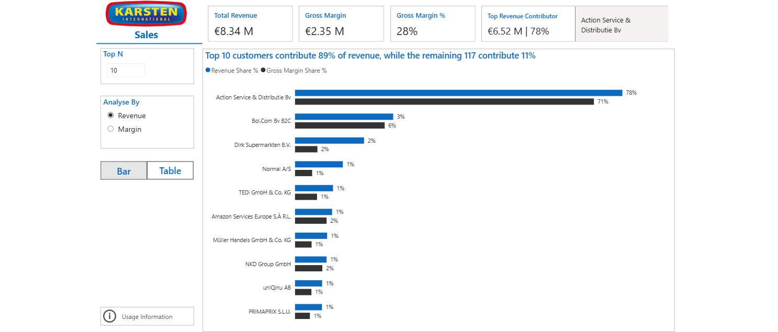The height and width of the screenshot is (332, 778).
Task: Click the uniQinu AB label
Action: (277, 288)
